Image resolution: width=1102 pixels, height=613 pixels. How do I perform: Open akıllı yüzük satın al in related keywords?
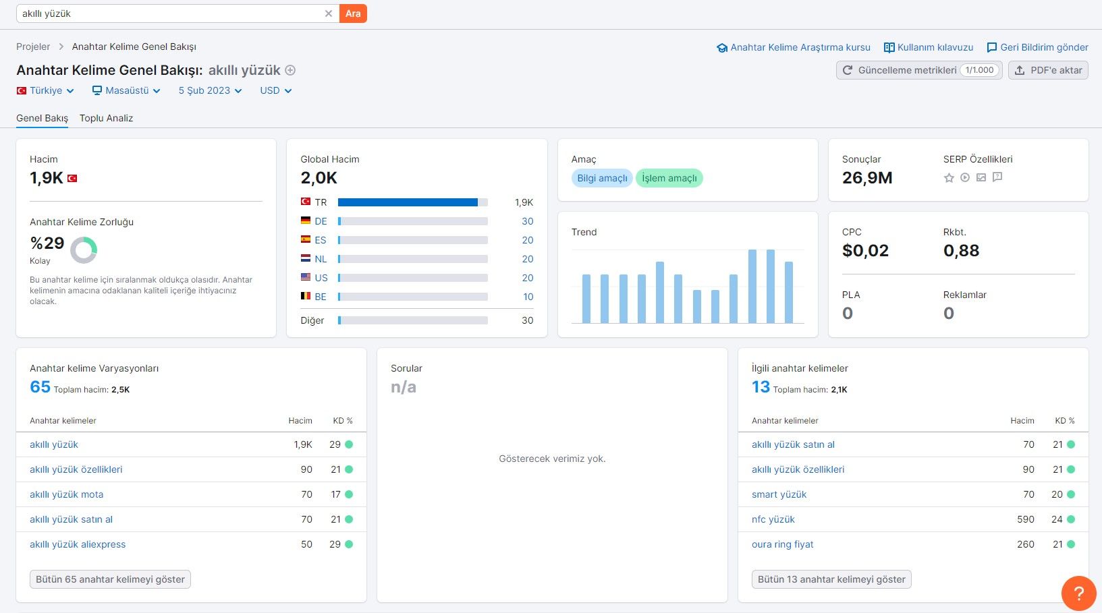(793, 444)
